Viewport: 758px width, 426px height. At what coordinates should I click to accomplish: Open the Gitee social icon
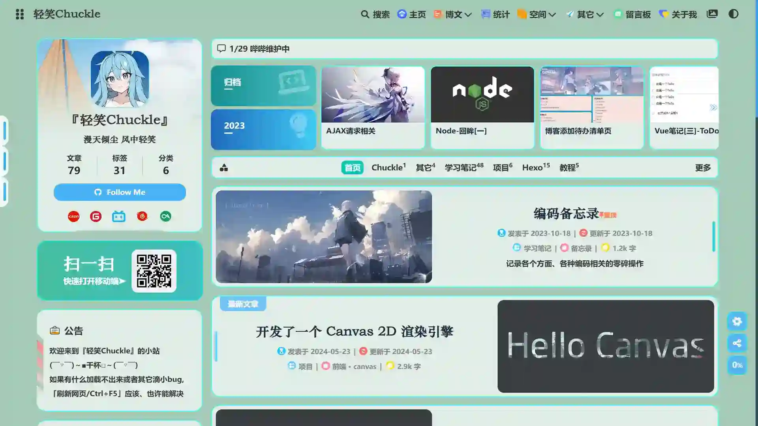(x=96, y=216)
